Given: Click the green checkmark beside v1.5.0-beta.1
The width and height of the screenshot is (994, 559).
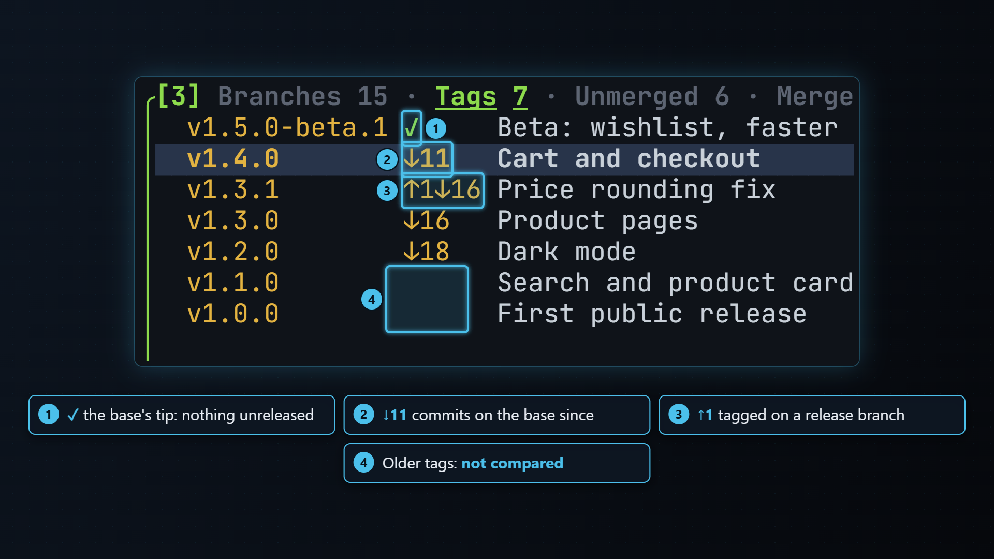Looking at the screenshot, I should point(412,128).
